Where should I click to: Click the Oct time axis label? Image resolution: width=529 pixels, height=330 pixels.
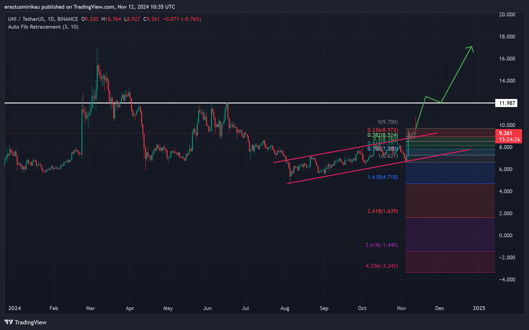pos(362,308)
